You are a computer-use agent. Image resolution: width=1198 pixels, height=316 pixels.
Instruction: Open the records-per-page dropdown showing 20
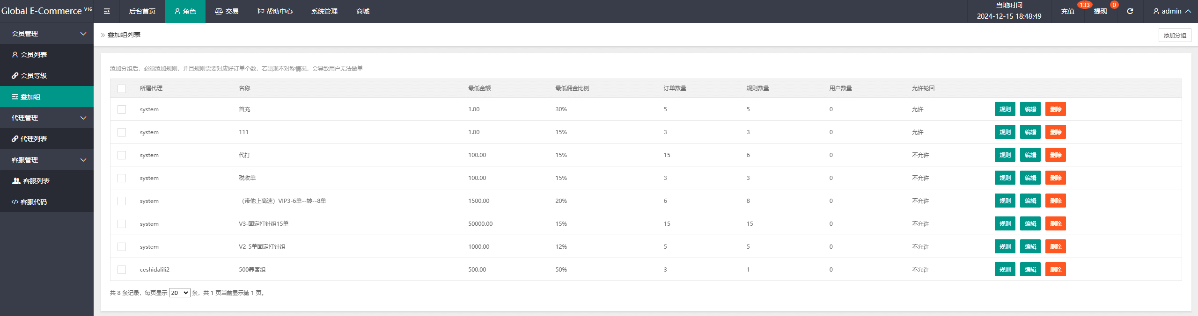[179, 293]
